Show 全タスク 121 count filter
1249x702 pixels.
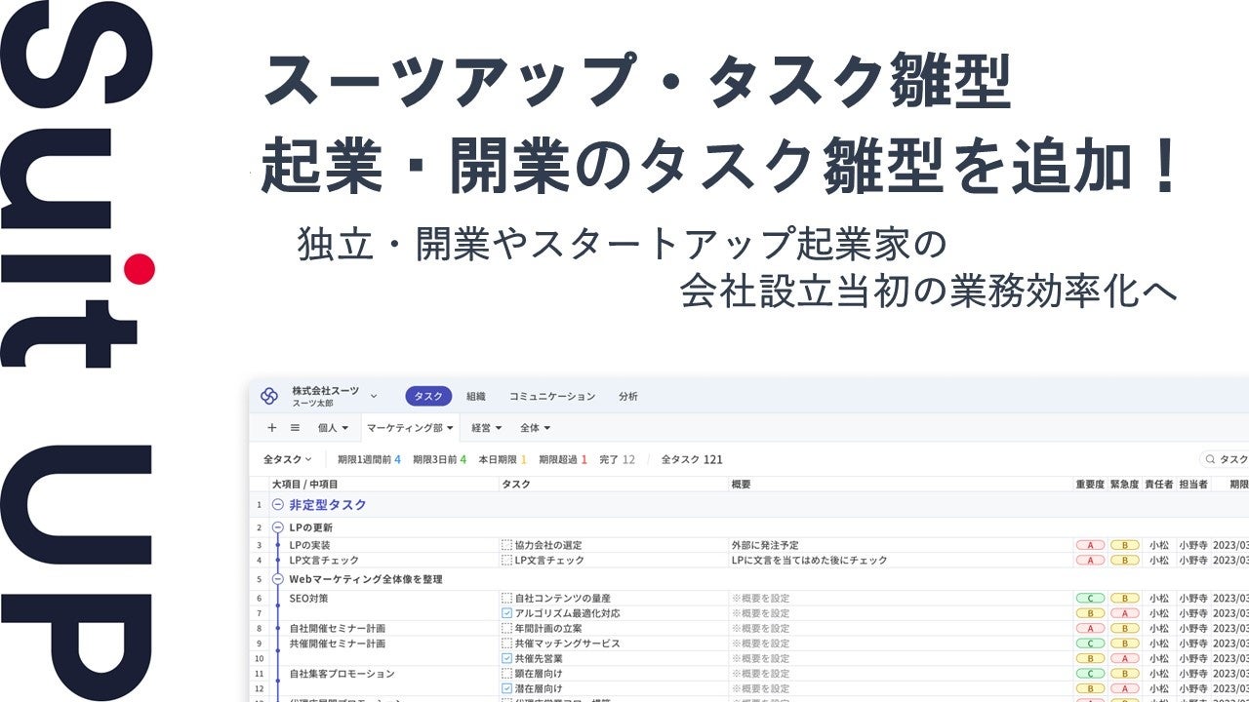(x=692, y=459)
